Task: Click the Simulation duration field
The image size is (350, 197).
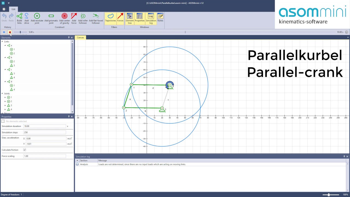Action: [45, 126]
